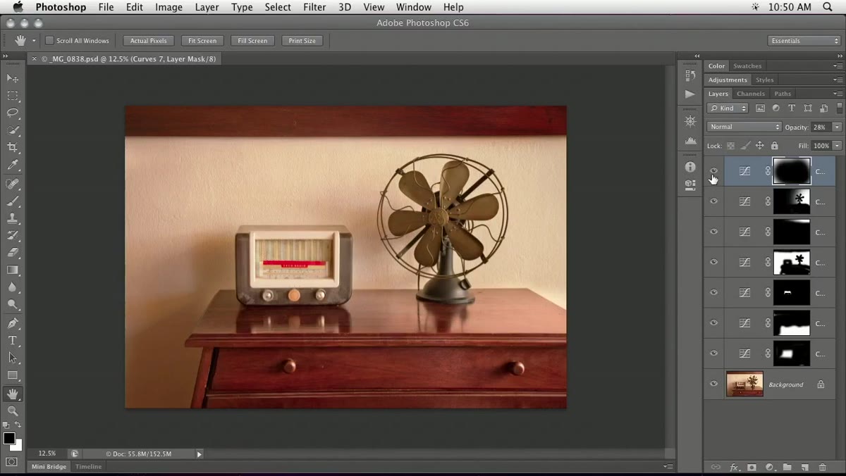
Task: Hide the Background layer via eye icon
Action: [713, 384]
